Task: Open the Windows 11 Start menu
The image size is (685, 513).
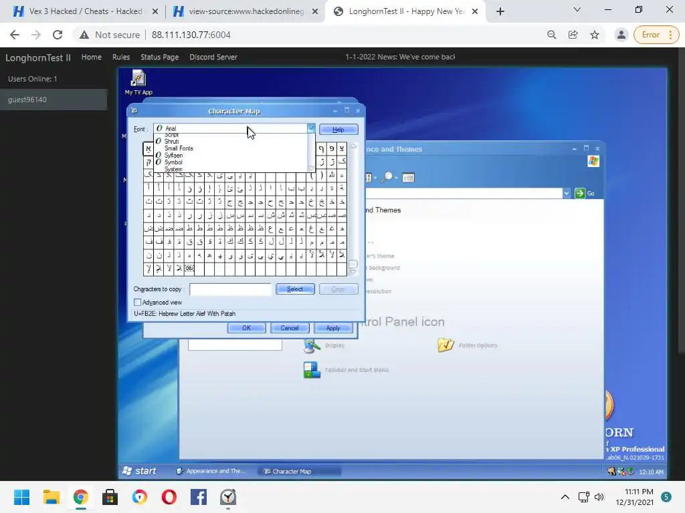Action: [x=22, y=497]
